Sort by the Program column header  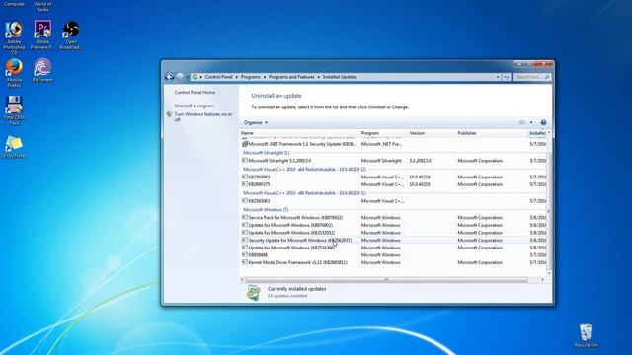383,133
